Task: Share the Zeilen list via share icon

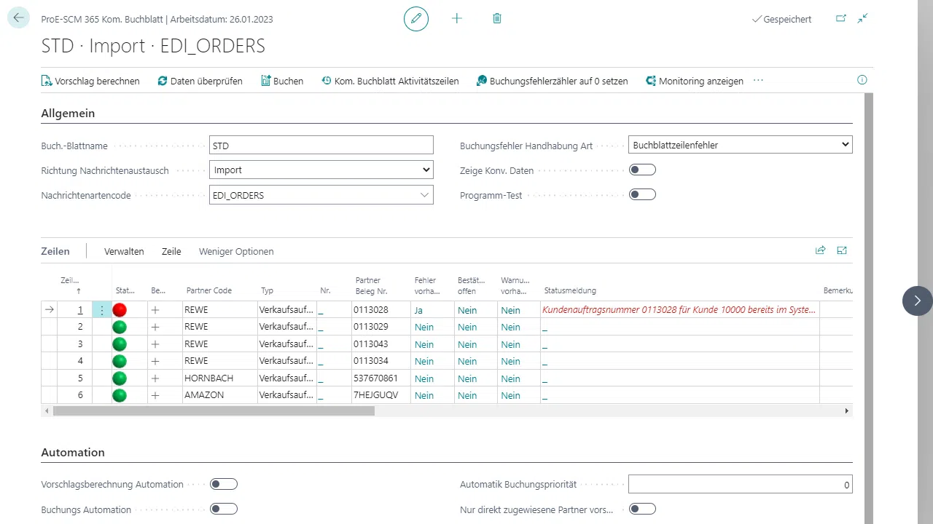Action: coord(821,250)
